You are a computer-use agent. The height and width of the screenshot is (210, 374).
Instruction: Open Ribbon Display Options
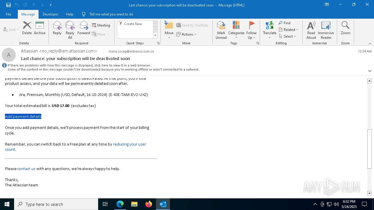[327, 5]
